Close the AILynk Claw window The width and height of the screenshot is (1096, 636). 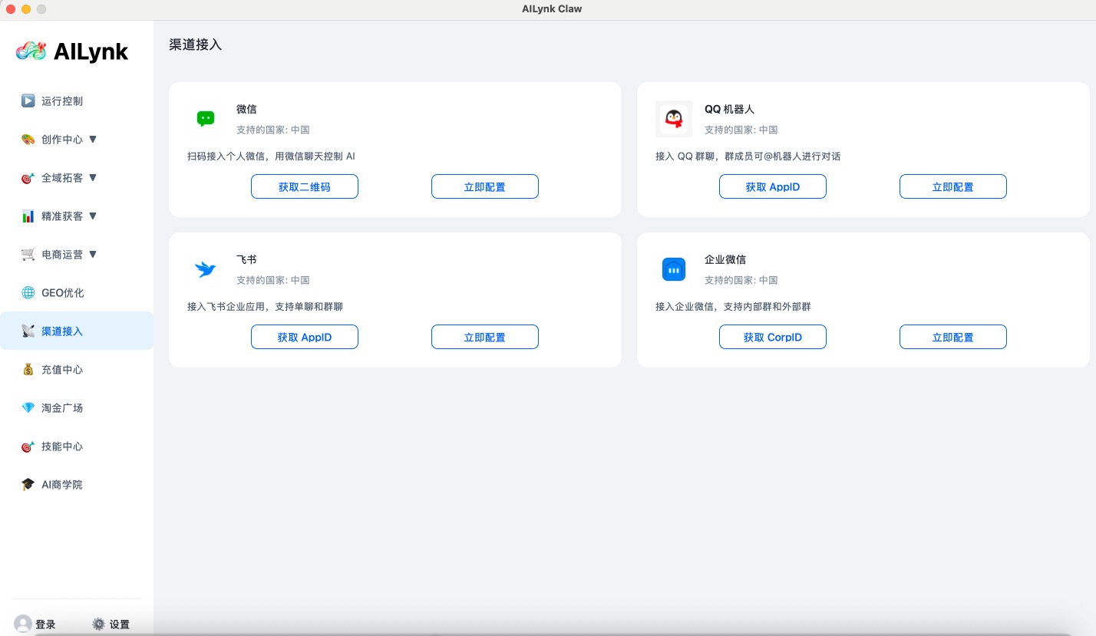coord(11,9)
